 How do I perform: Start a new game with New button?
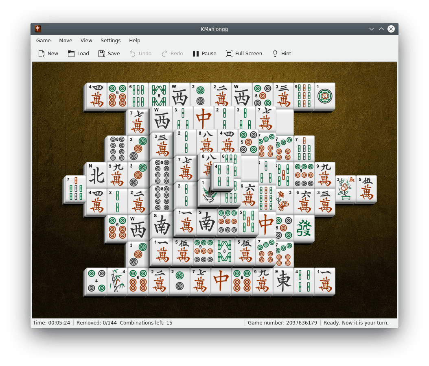point(48,54)
